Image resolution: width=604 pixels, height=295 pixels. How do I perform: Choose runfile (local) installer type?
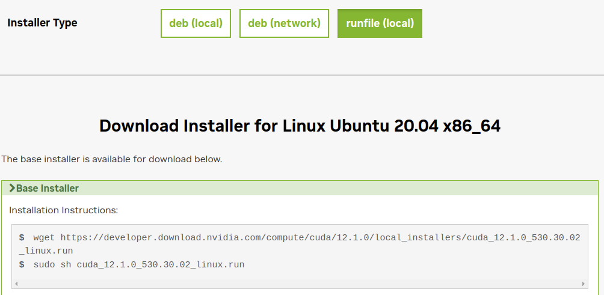coord(380,23)
